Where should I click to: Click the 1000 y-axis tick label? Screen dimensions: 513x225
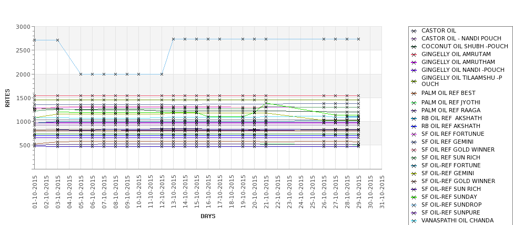coord(23,121)
